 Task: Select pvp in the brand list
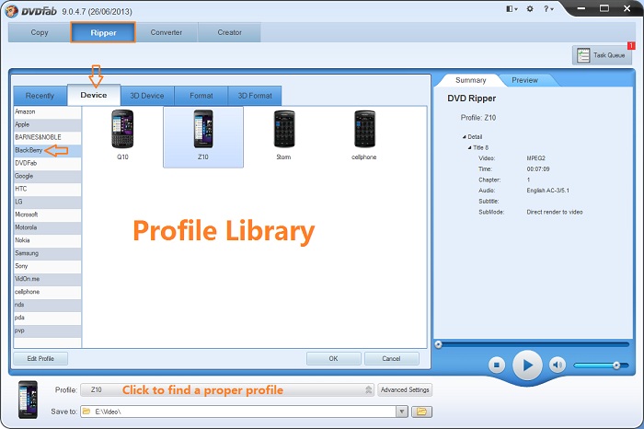(x=47, y=330)
